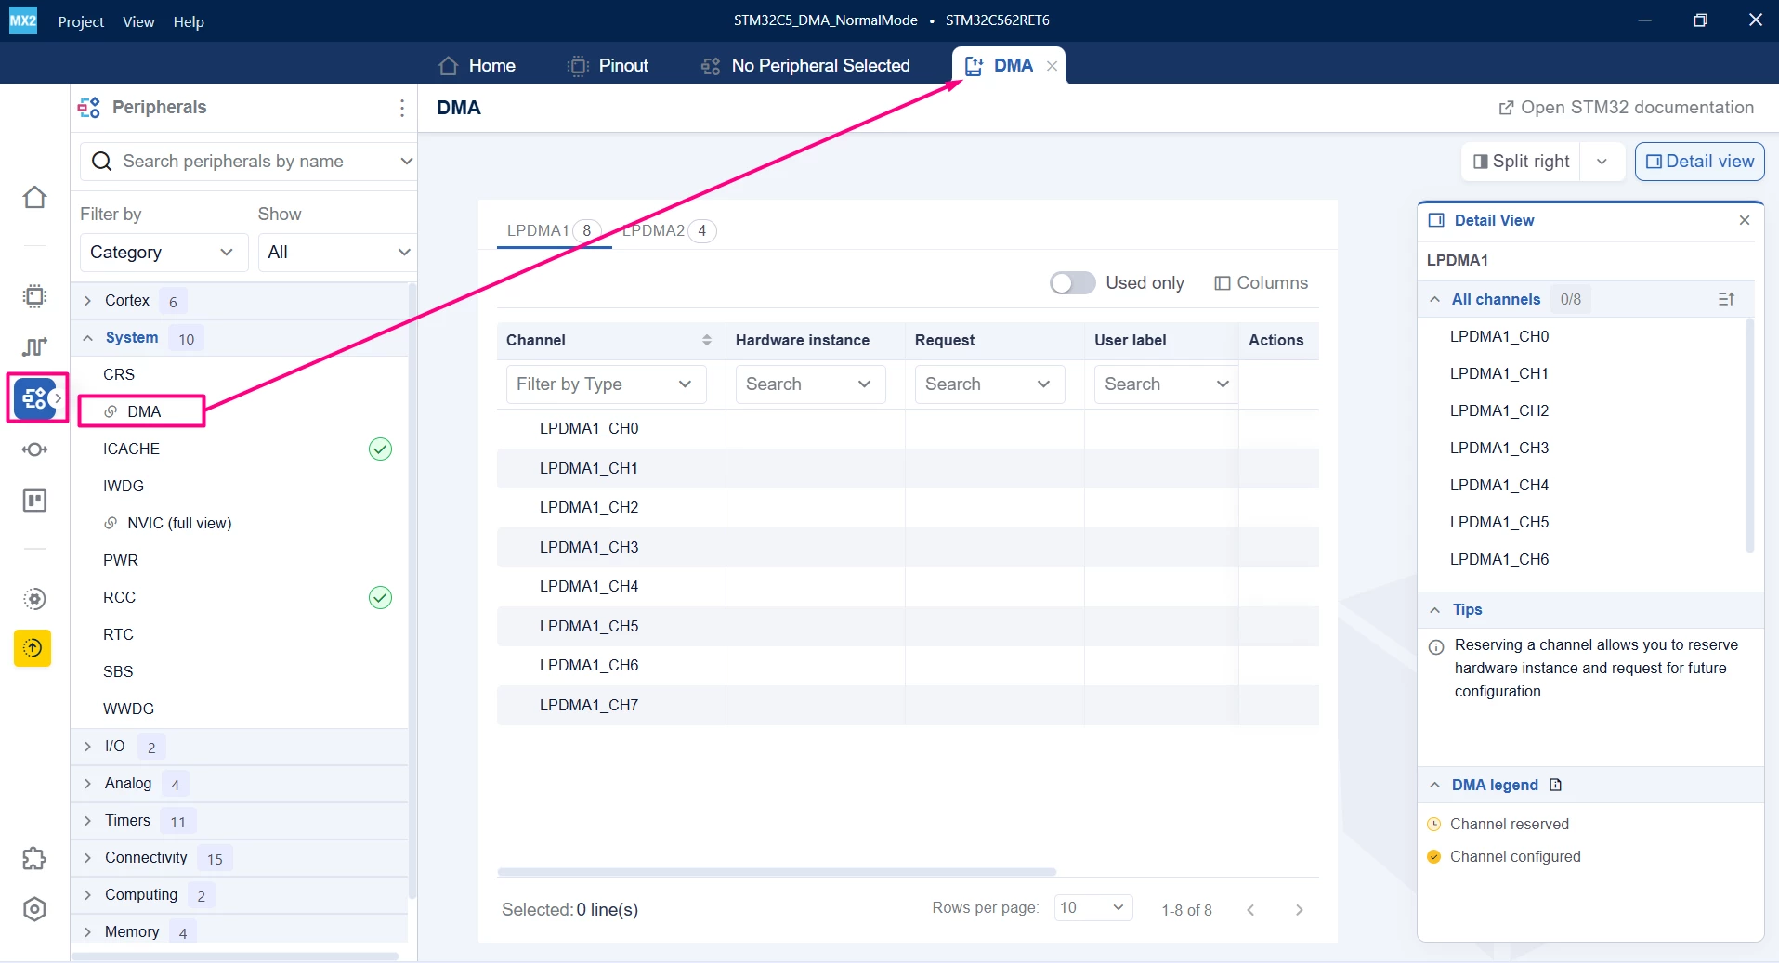Image resolution: width=1779 pixels, height=963 pixels.
Task: Open the Hardware instance search dropdown
Action: pyautogui.click(x=810, y=384)
